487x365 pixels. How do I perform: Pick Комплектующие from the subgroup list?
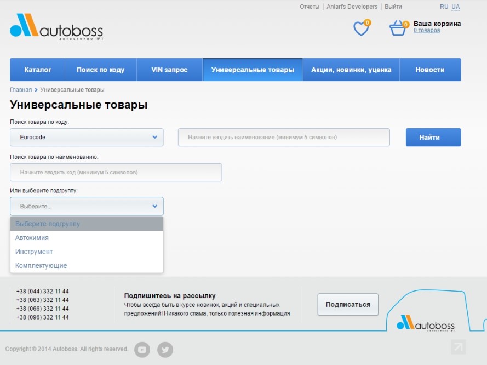[x=41, y=266]
